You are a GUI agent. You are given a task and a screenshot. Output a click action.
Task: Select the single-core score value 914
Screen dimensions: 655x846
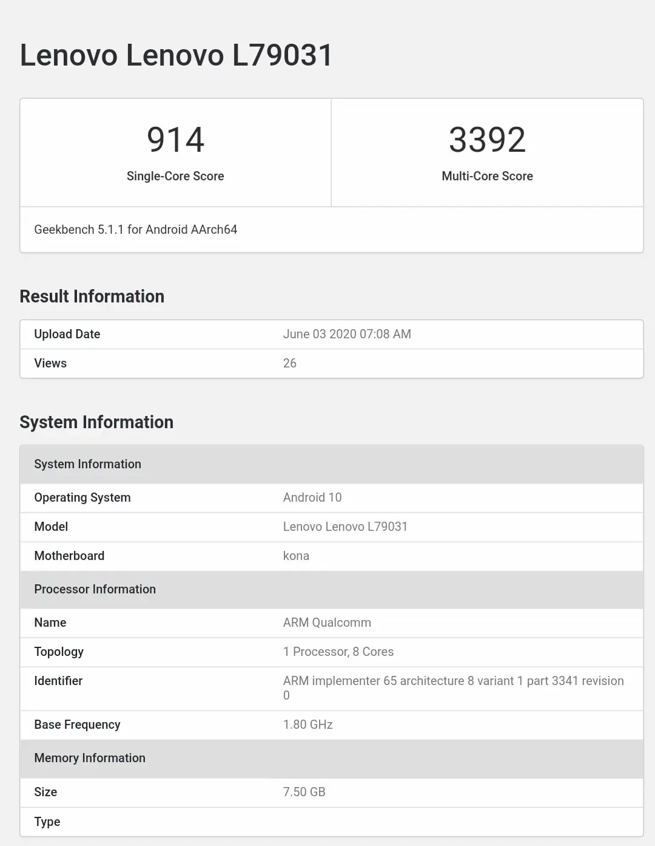pyautogui.click(x=175, y=140)
